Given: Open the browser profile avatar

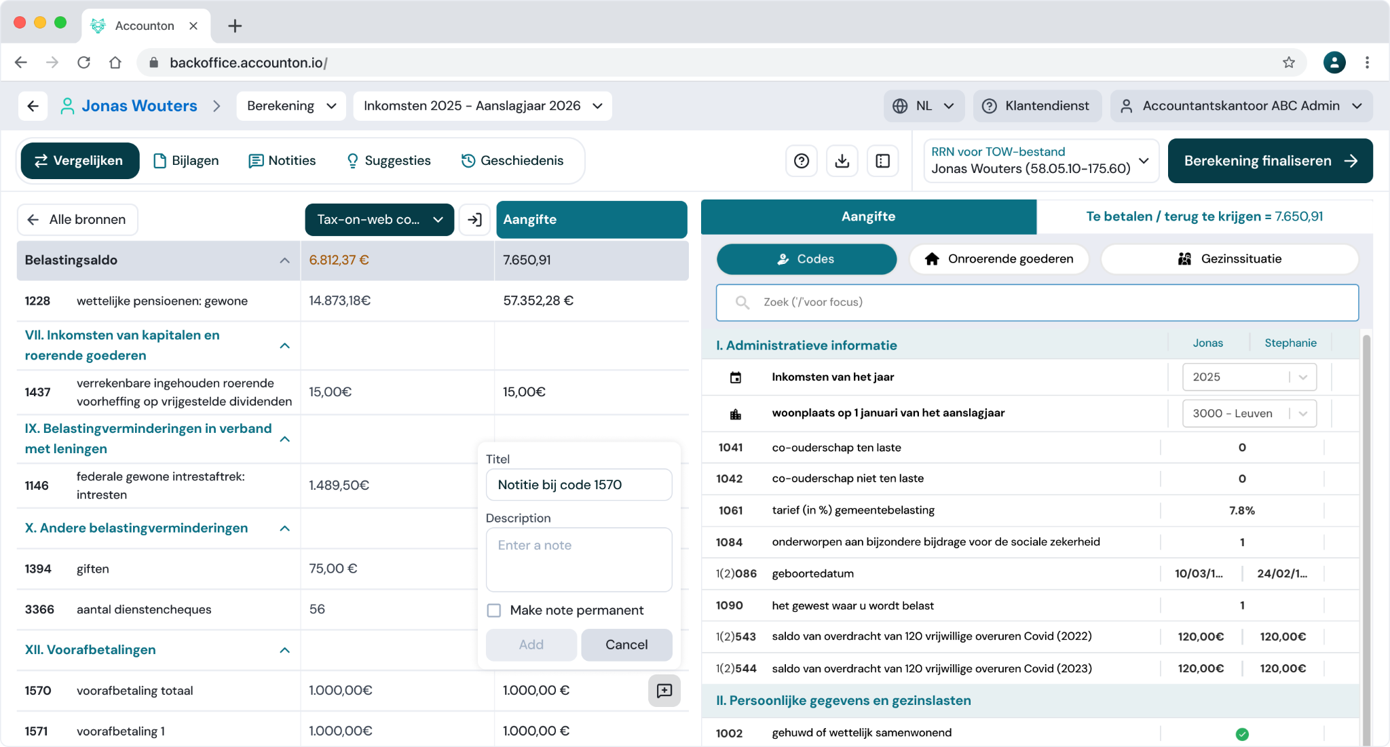Looking at the screenshot, I should coord(1334,62).
